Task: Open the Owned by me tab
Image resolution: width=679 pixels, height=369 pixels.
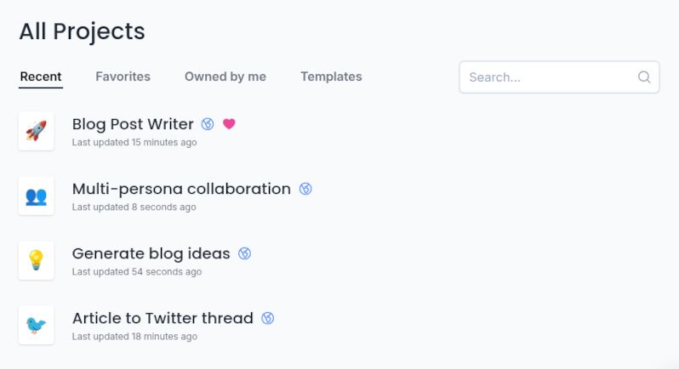Action: 225,77
